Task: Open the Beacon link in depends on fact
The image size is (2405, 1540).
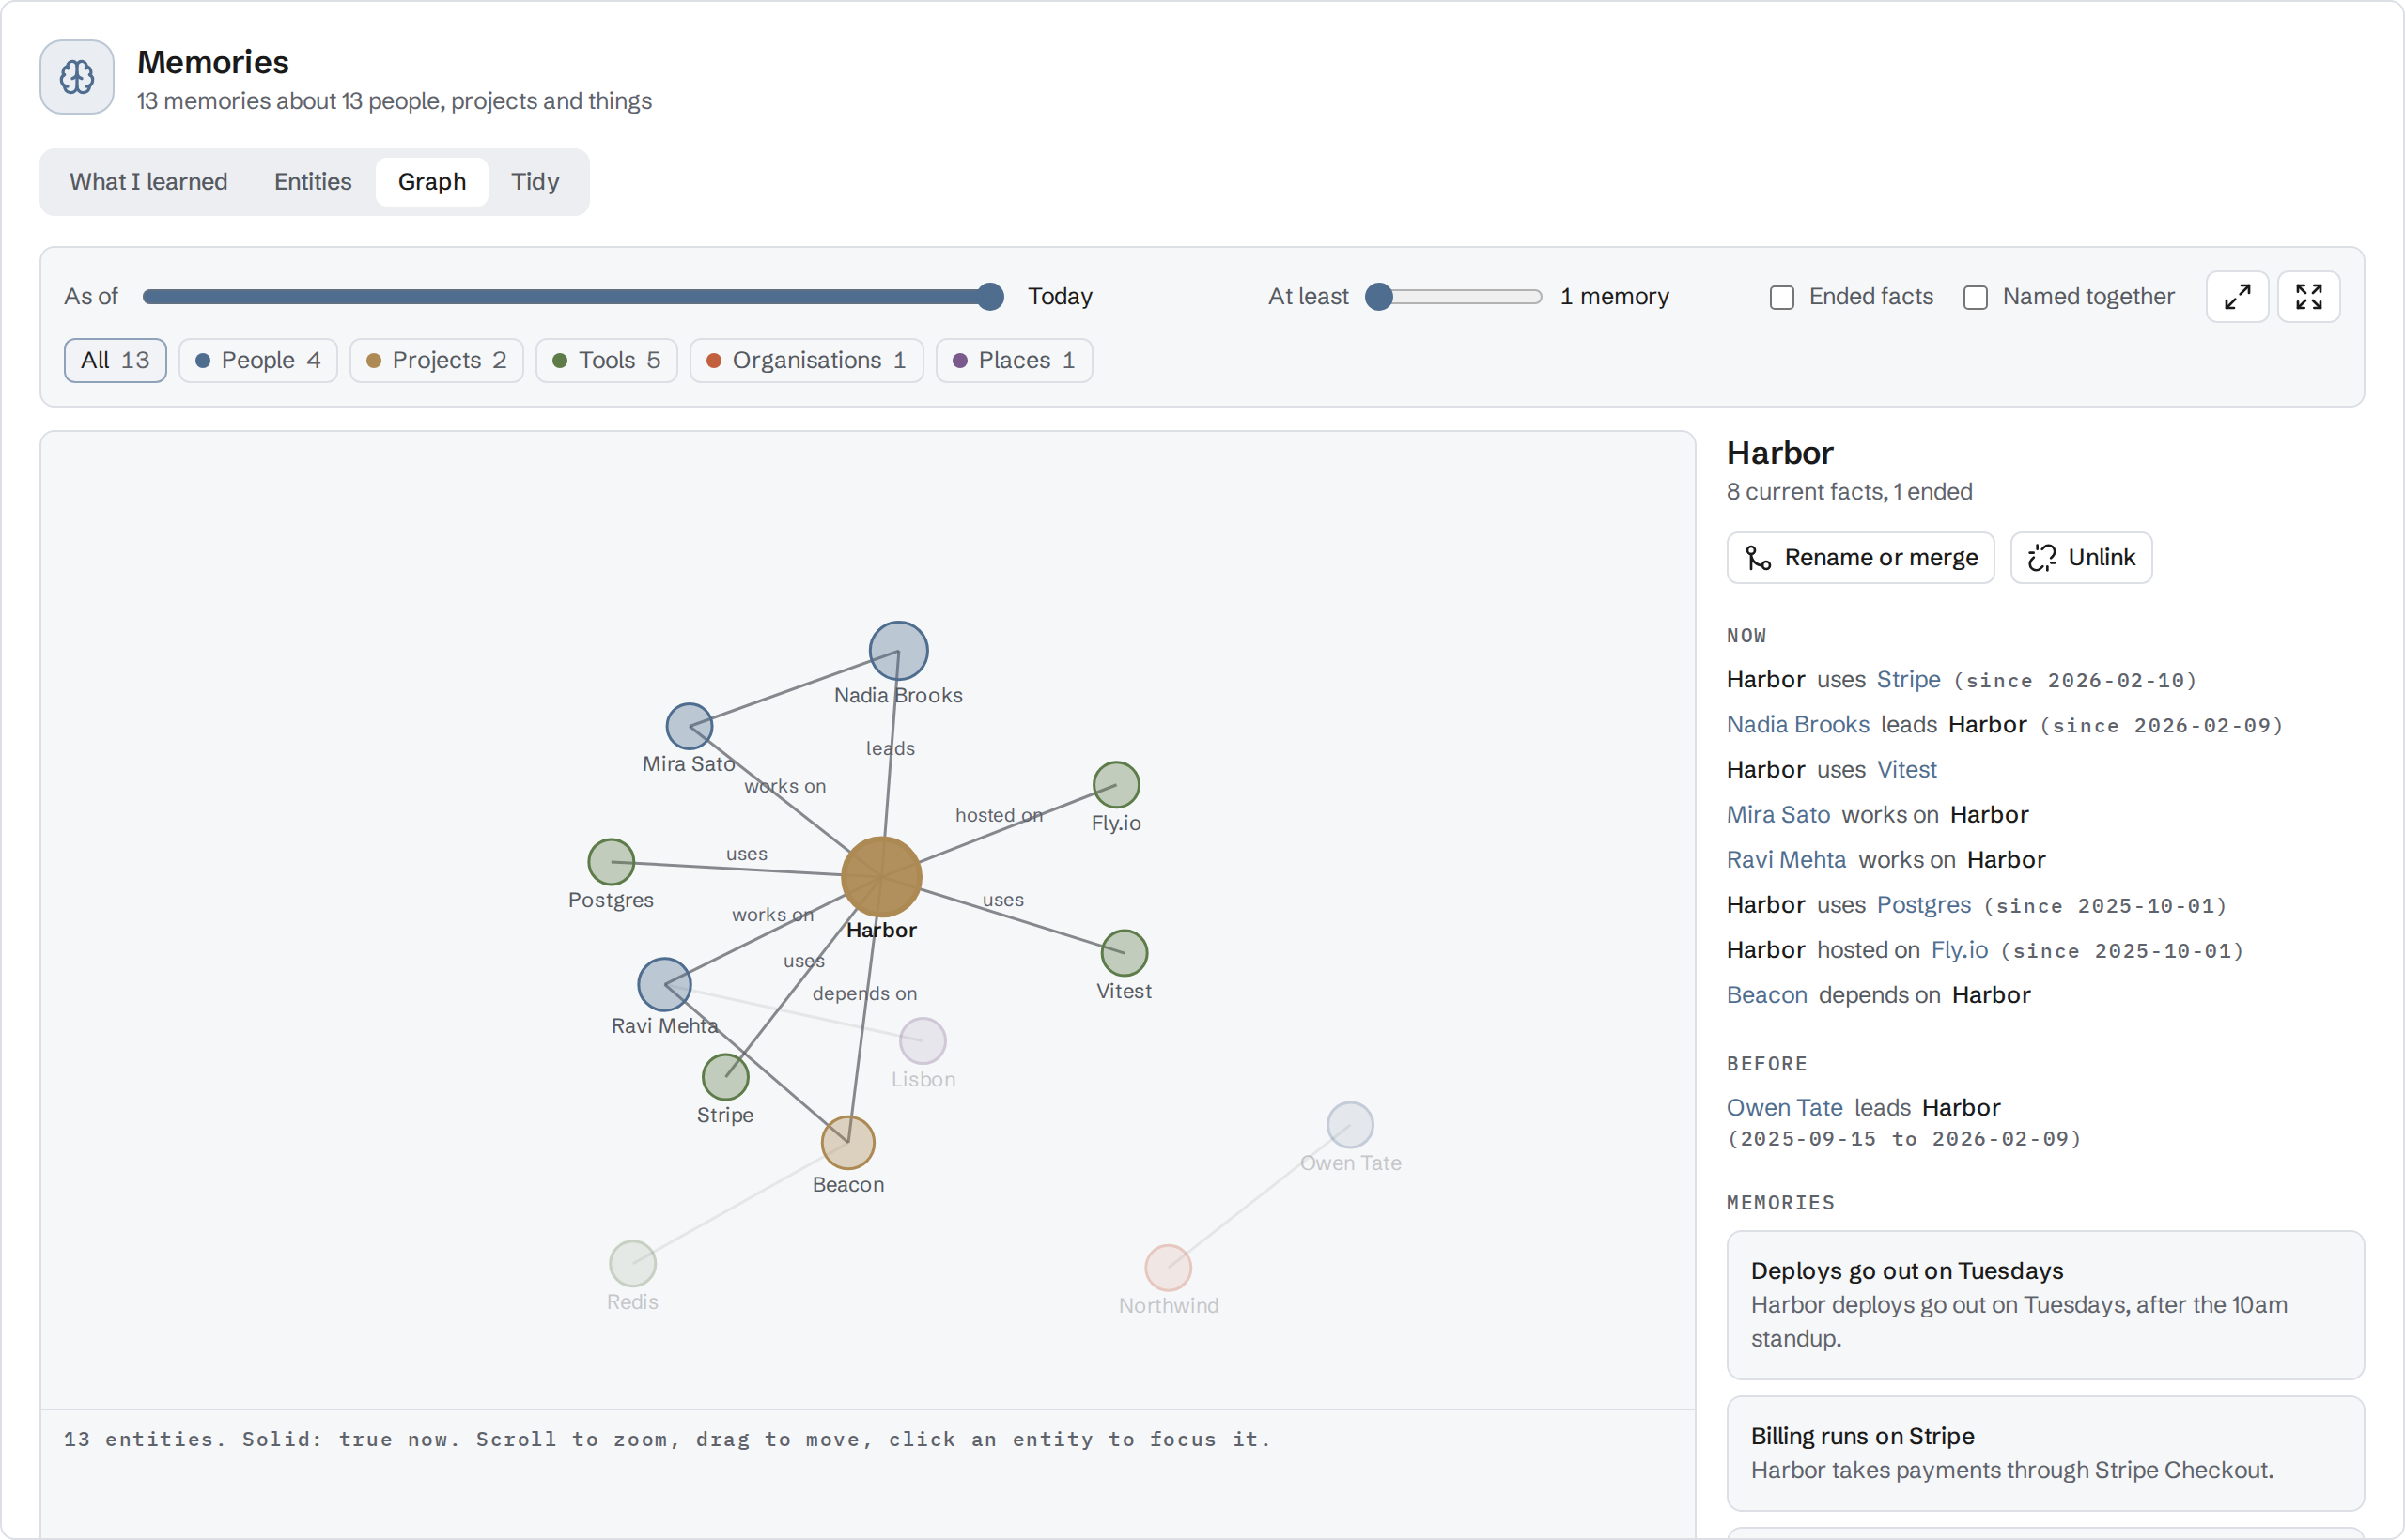Action: pyautogui.click(x=1767, y=995)
